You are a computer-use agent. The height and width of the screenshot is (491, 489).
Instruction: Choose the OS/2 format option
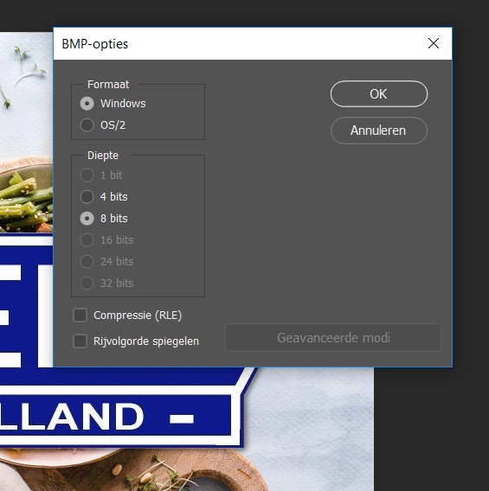[x=87, y=125]
